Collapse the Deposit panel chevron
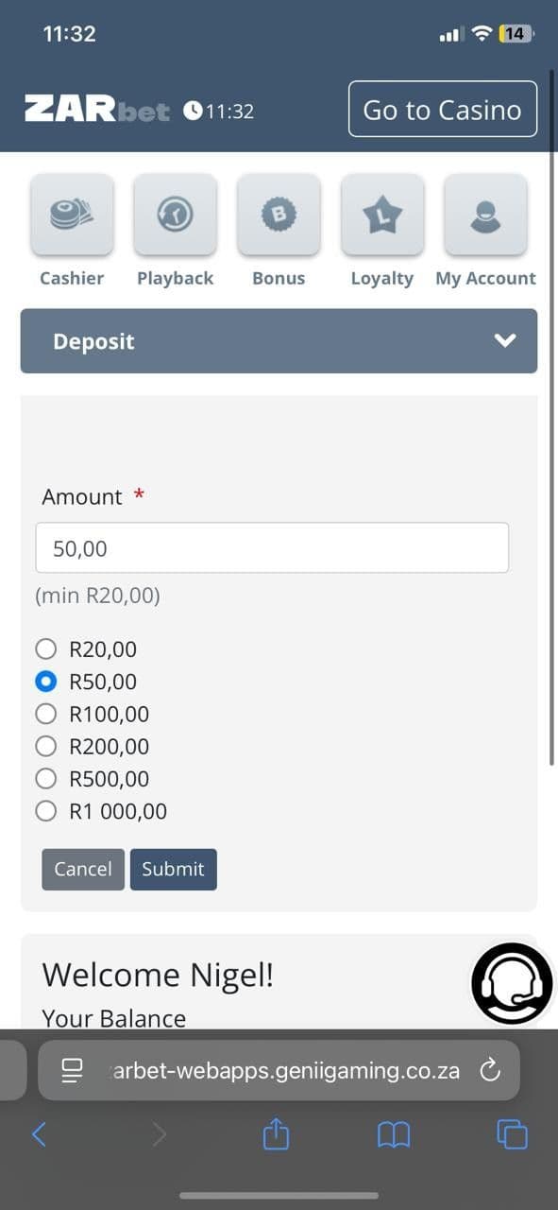 pyautogui.click(x=505, y=340)
